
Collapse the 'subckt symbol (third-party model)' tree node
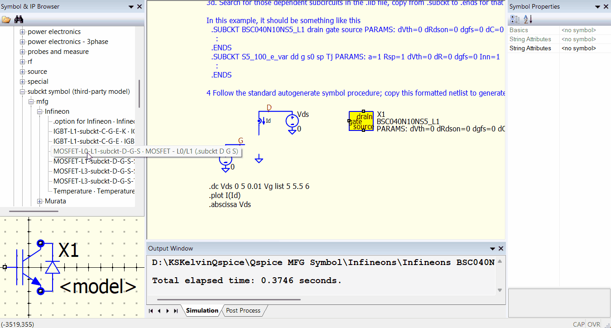[22, 92]
